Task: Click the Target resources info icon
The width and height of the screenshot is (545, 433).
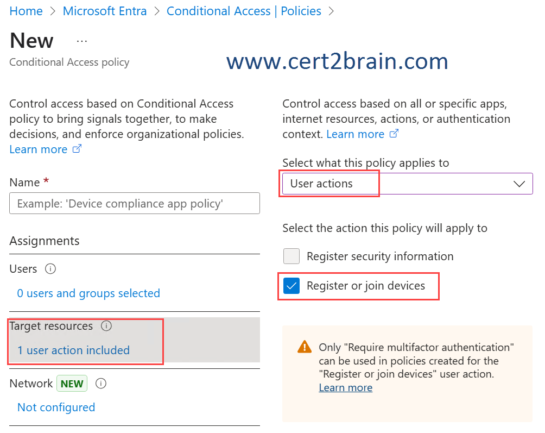Action: [106, 326]
